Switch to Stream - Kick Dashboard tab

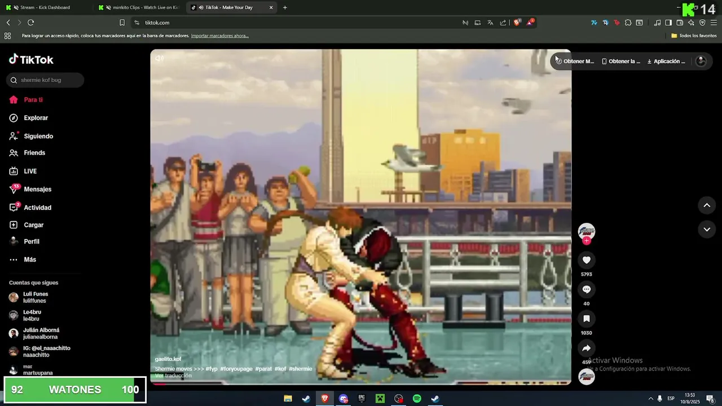pos(45,7)
